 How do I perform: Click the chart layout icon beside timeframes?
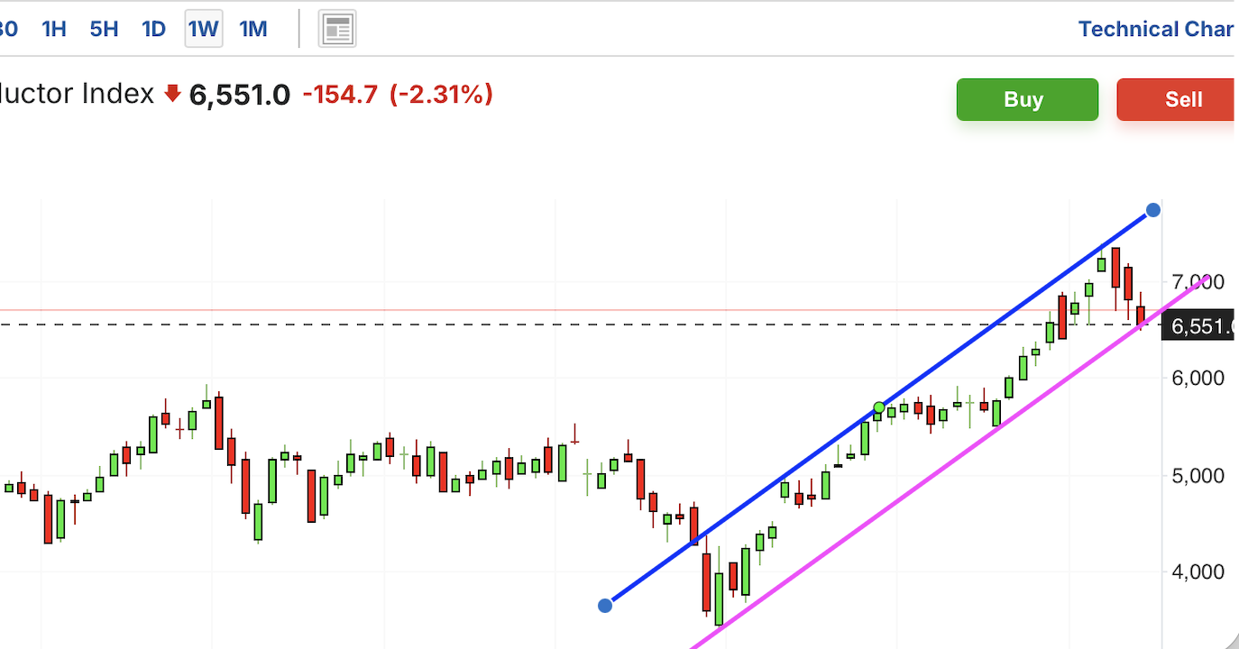coord(337,29)
